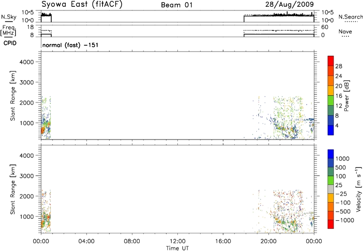Viewport: 363px width, 251px height.
Task: Select the 'normal (fast) -151' mode text
Action: click(x=70, y=45)
